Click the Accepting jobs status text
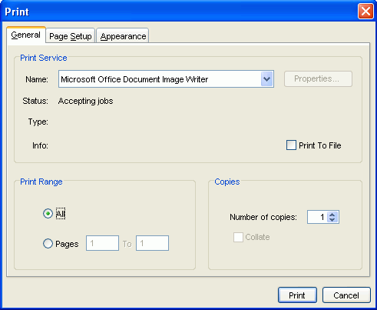The image size is (377, 310). click(x=85, y=101)
